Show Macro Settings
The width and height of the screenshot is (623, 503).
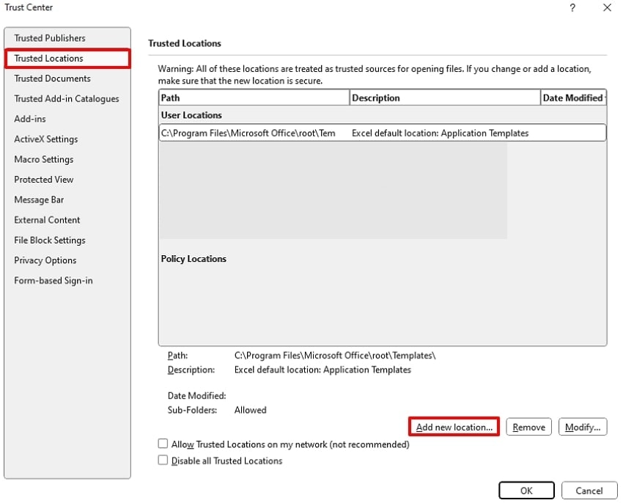(x=44, y=159)
